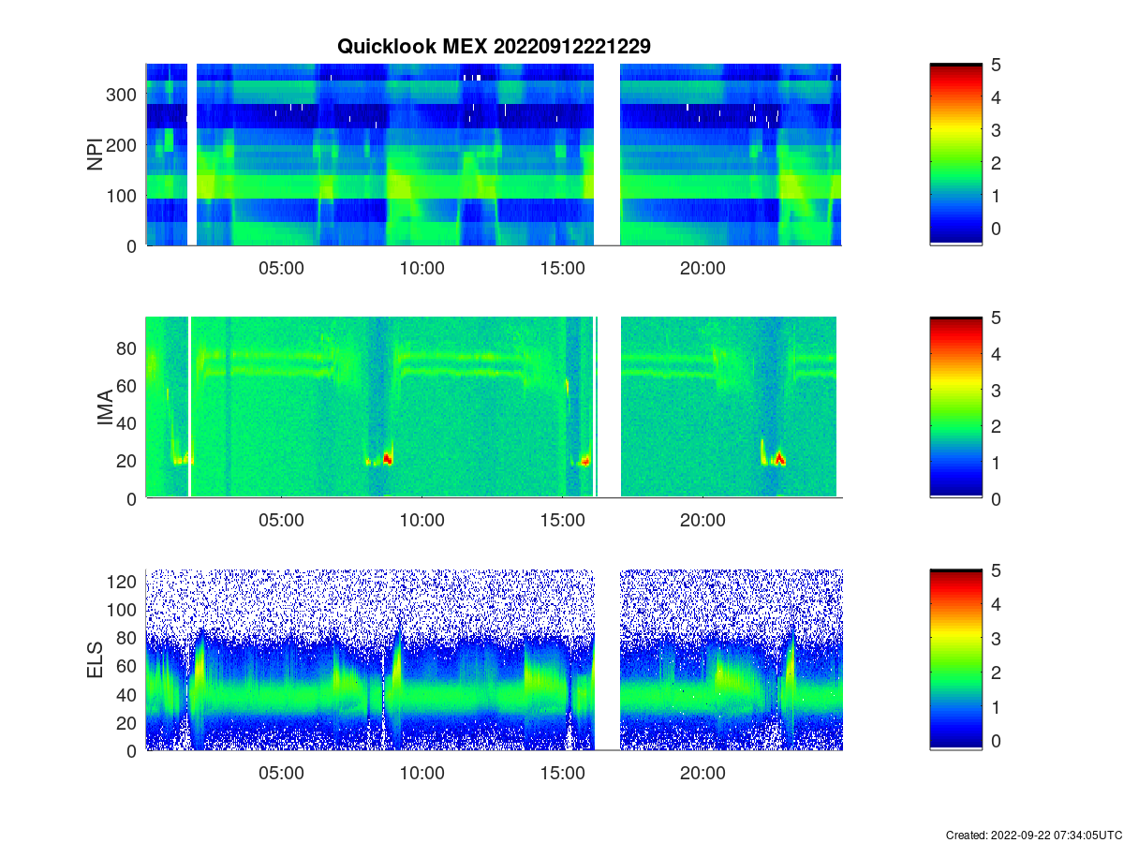Click the 120 label on ELS axis
This screenshot has width=1124, height=843.
pos(124,582)
